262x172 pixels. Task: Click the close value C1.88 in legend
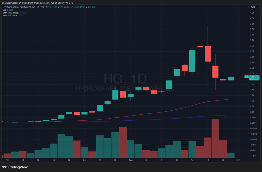click(x=67, y=7)
